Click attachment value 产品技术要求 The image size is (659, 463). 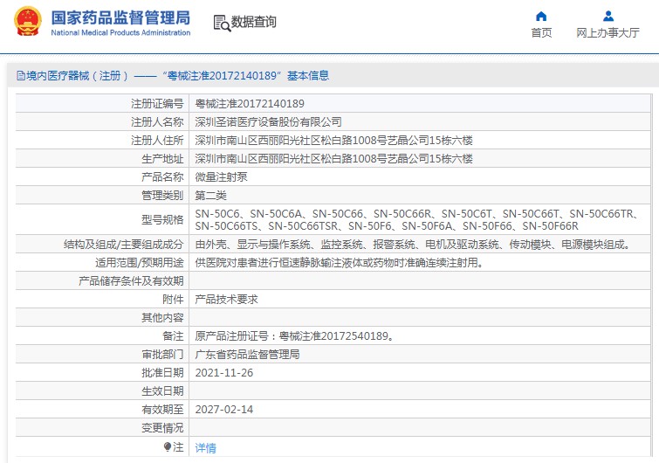coord(226,300)
